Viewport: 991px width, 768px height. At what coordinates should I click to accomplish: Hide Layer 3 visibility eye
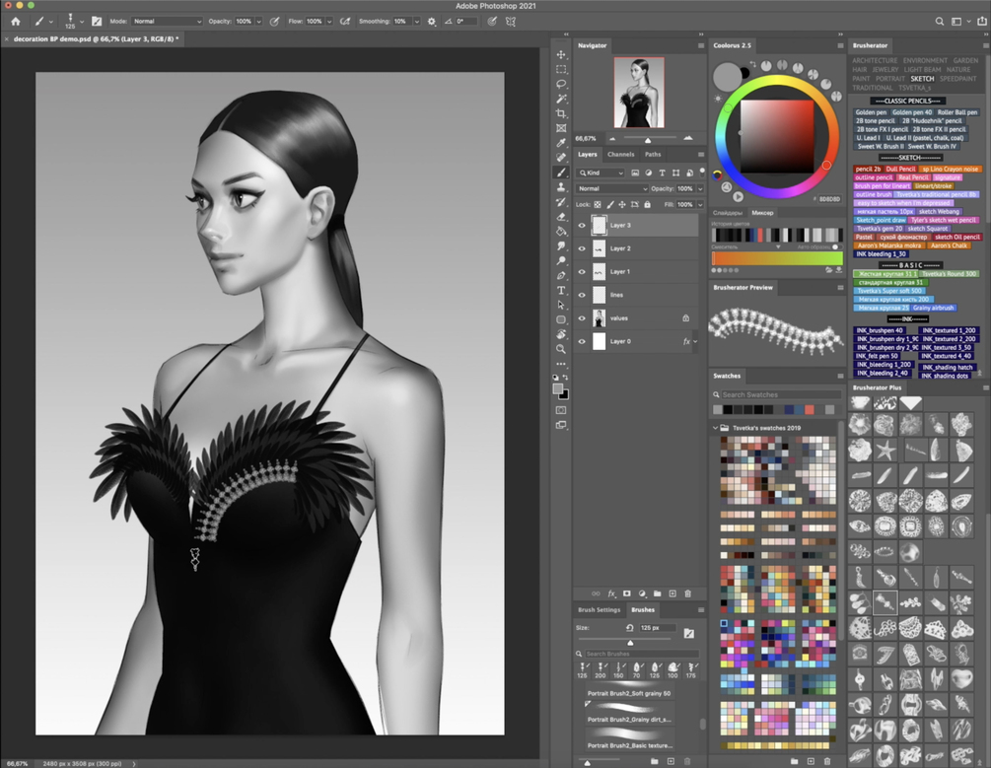tap(582, 225)
